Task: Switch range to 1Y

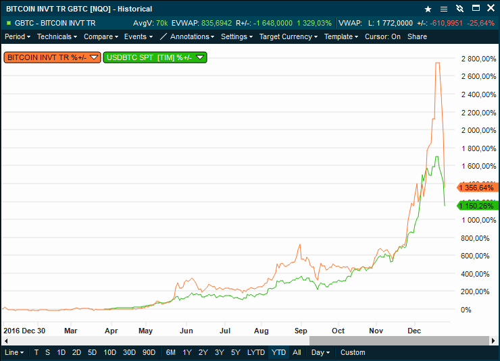Action: tap(187, 352)
